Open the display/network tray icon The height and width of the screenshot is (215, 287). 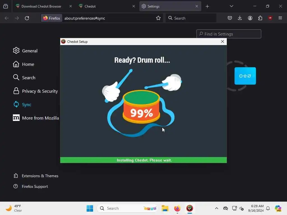pos(235,208)
